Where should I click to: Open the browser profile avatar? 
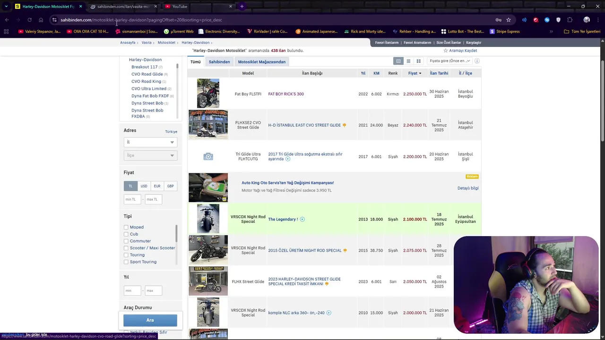pyautogui.click(x=587, y=20)
